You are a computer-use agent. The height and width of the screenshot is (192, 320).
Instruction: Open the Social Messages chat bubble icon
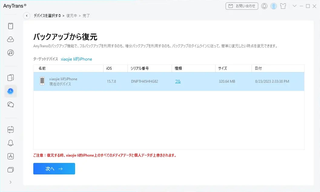(x=11, y=104)
